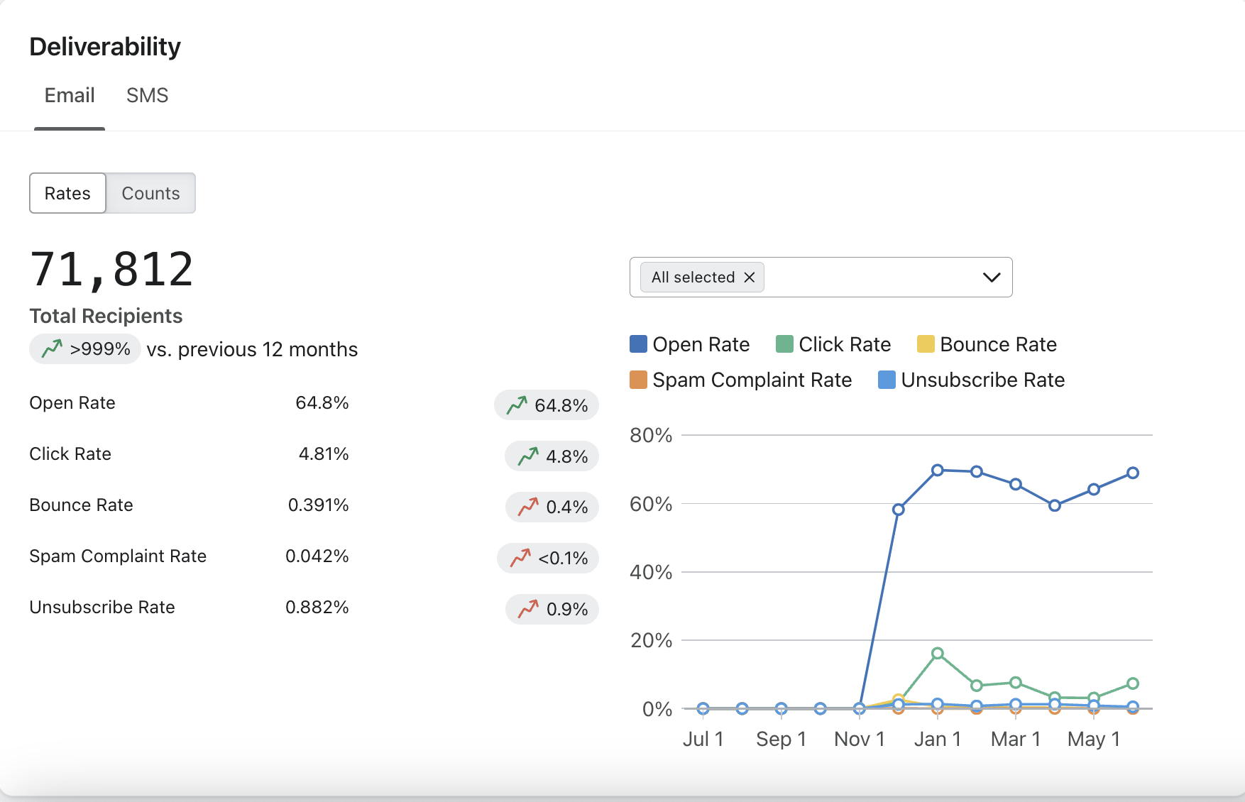Screen dimensions: 1245x802
Task: Select the Rates view toggle
Action: pos(67,193)
